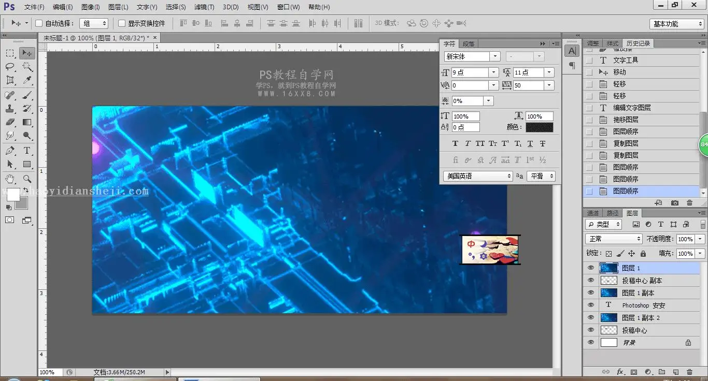Hide the Photoshop 安安 text layer
Viewport: 708px width, 381px height.
pyautogui.click(x=591, y=305)
